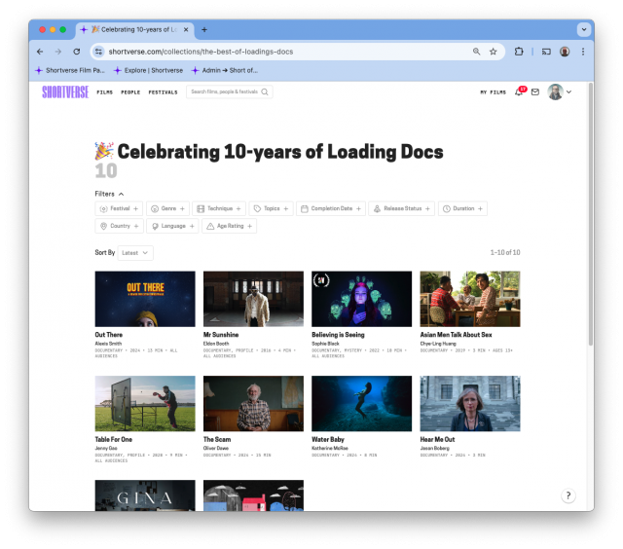This screenshot has height=549, width=623.
Task: Open the Sort By Latest dropdown
Action: pyautogui.click(x=135, y=253)
